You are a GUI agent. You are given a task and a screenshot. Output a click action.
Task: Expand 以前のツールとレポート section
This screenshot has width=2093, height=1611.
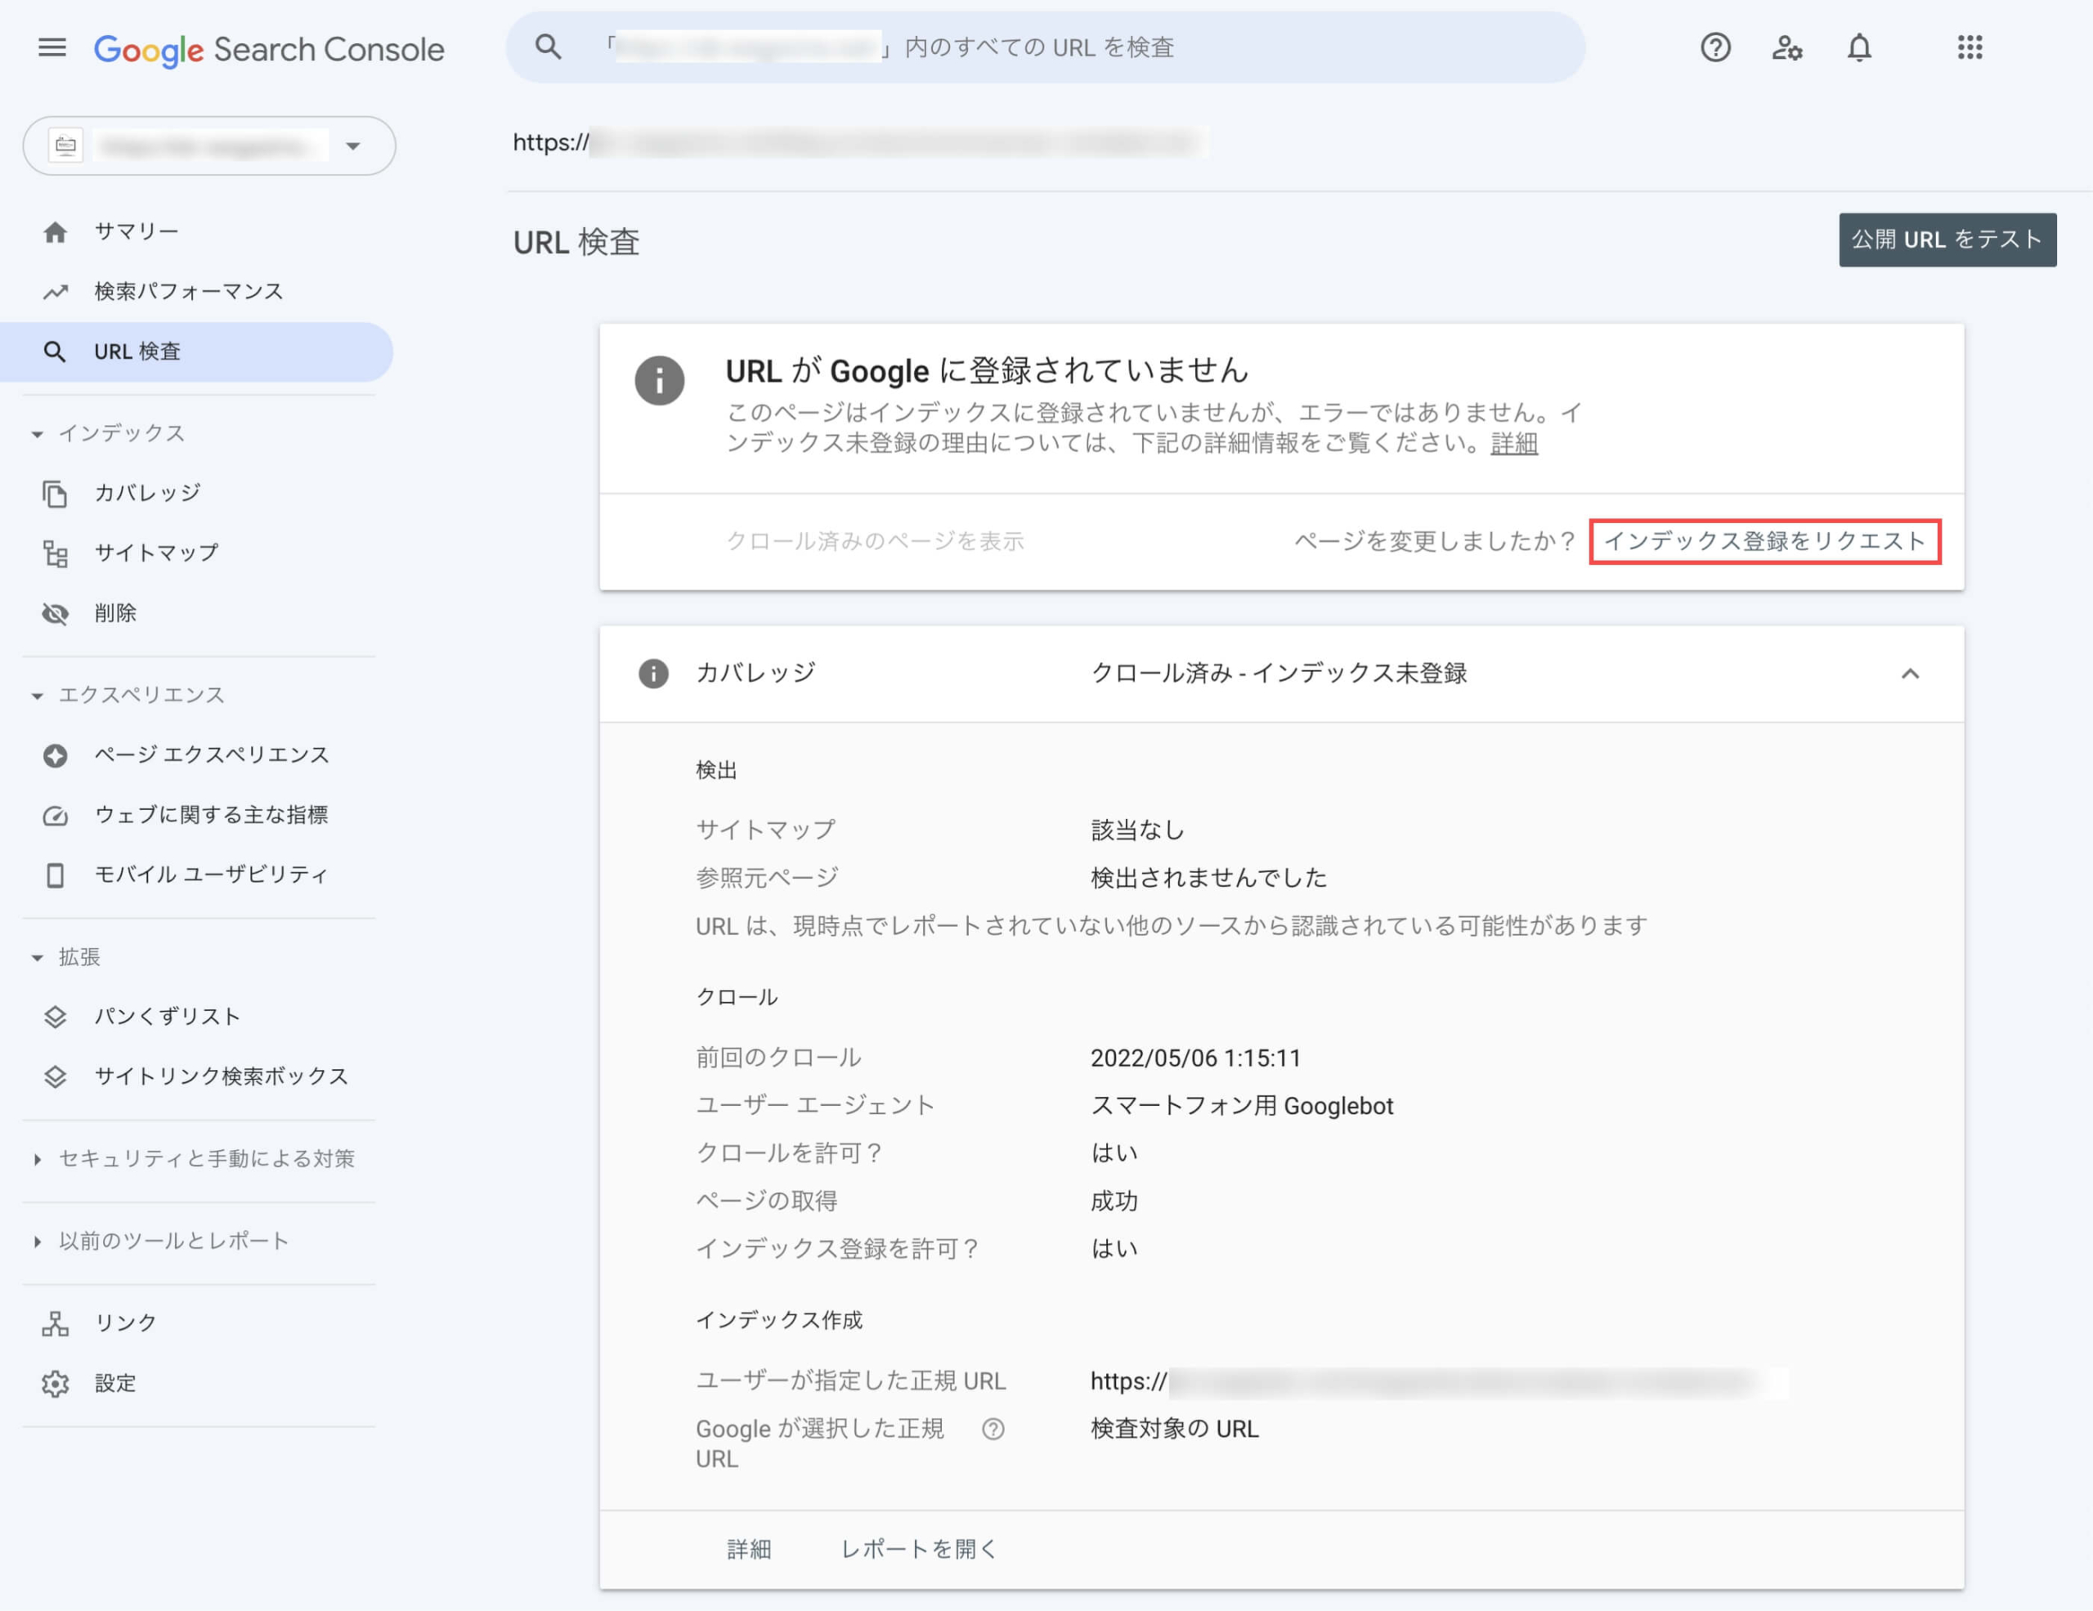37,1242
